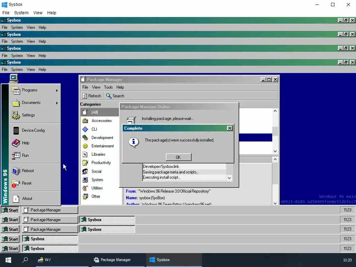Select log row 'Saving package meta and scripts...'
Image resolution: width=356 pixels, height=267 pixels.
[x=184, y=172]
